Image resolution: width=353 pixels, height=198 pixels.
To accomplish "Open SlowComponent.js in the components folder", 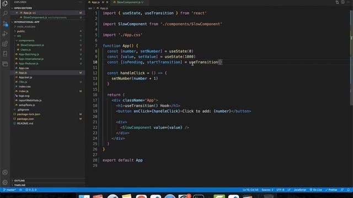I will click(x=32, y=45).
